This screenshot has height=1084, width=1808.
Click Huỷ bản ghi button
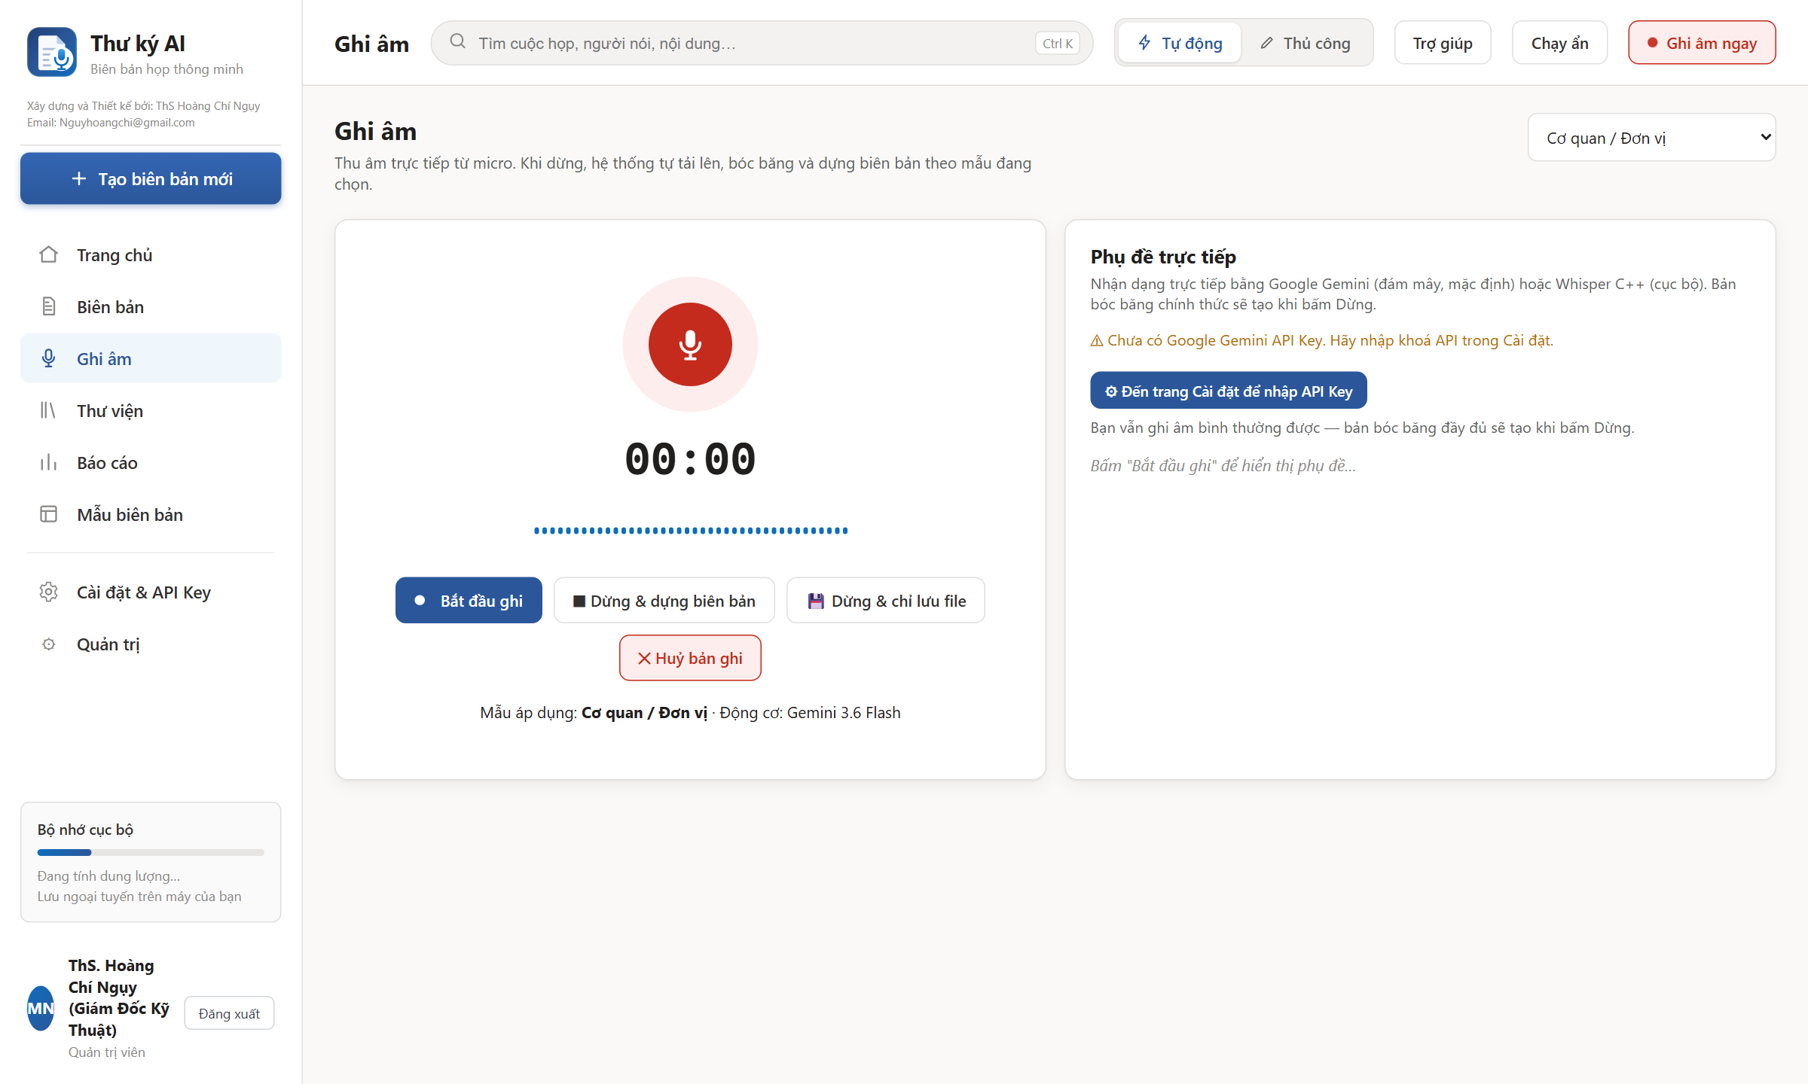pos(690,658)
